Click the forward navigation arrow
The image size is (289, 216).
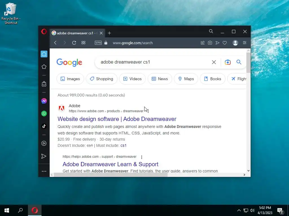tap(65, 43)
